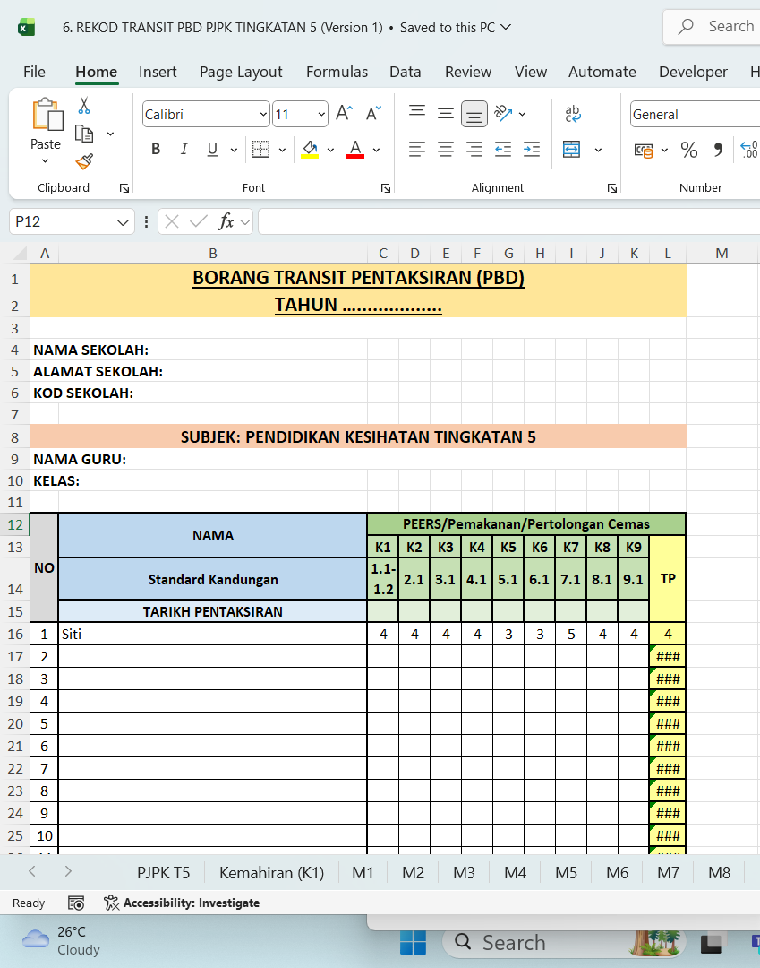Click the Cut scissors icon
760x968 pixels.
(84, 106)
